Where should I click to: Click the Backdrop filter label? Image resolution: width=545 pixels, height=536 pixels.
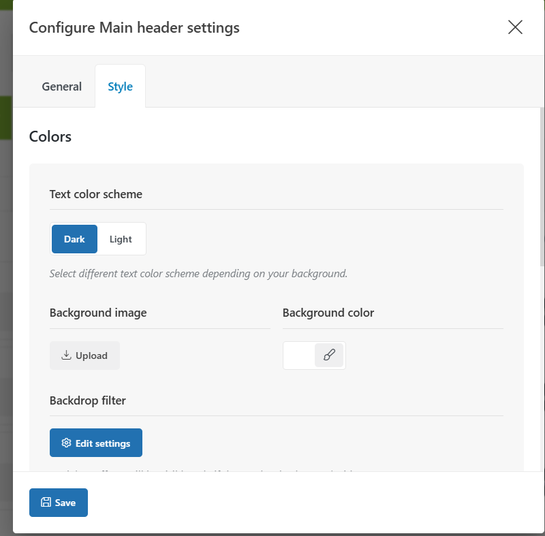88,400
